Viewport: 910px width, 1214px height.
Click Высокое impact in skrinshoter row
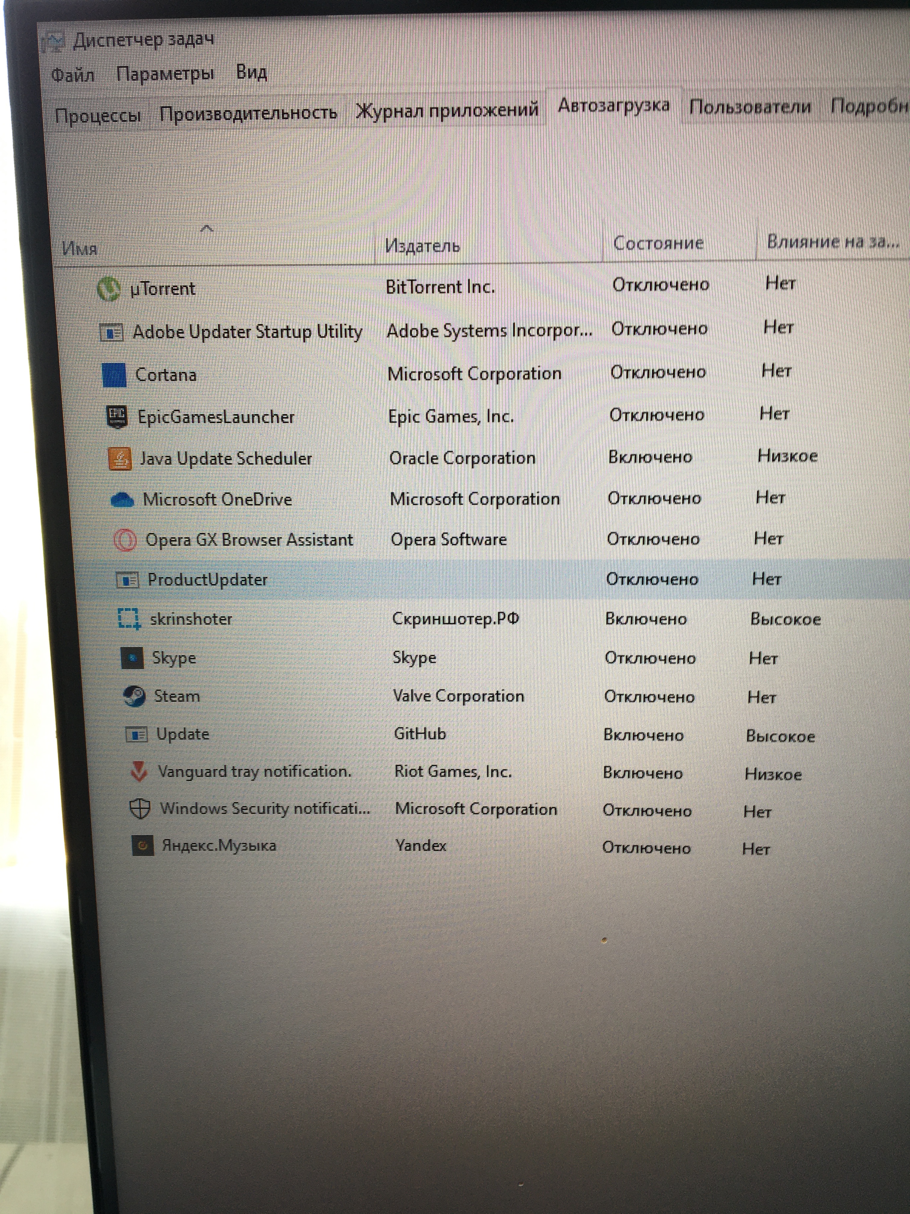[785, 619]
